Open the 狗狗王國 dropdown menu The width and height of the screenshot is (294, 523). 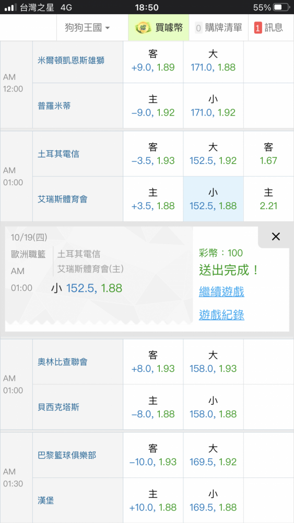click(x=87, y=28)
